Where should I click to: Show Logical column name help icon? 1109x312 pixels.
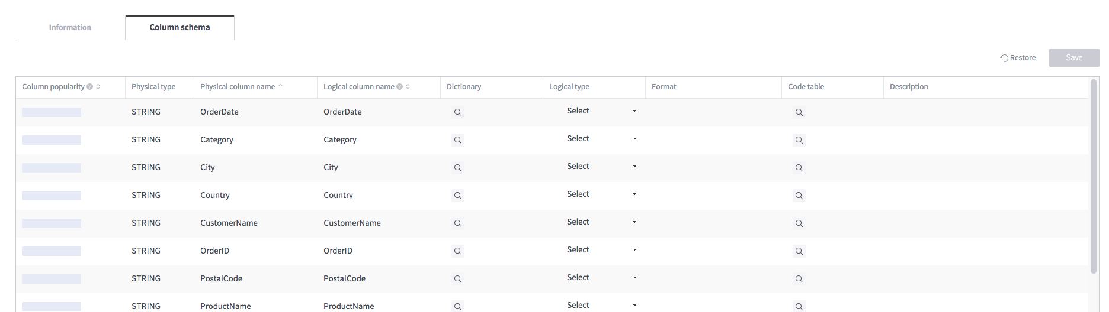pos(400,87)
